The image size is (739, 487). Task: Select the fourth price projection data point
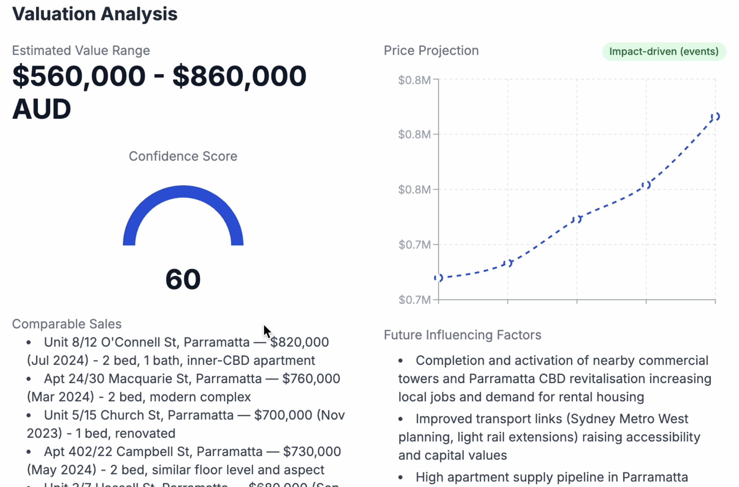coord(646,185)
